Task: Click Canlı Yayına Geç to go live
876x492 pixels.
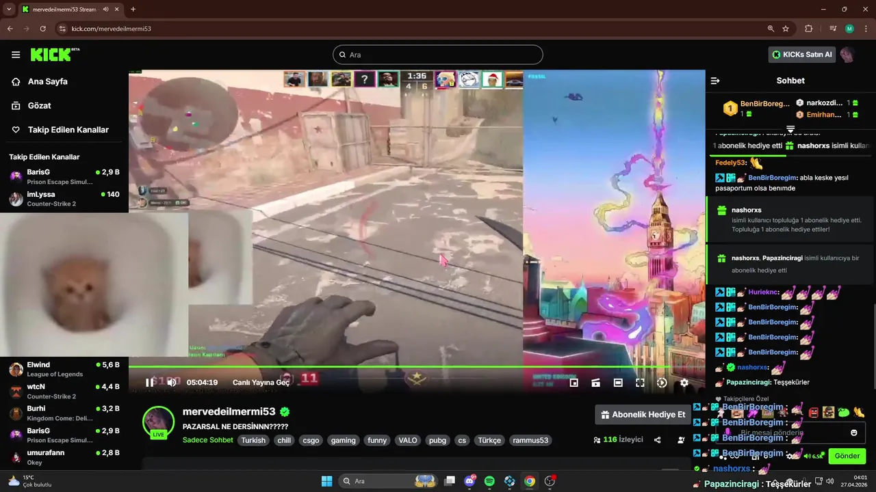Action: (261, 383)
